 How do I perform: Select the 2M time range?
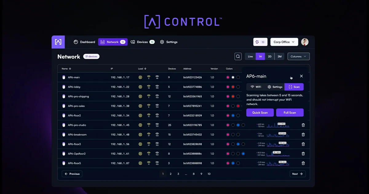tap(280, 56)
